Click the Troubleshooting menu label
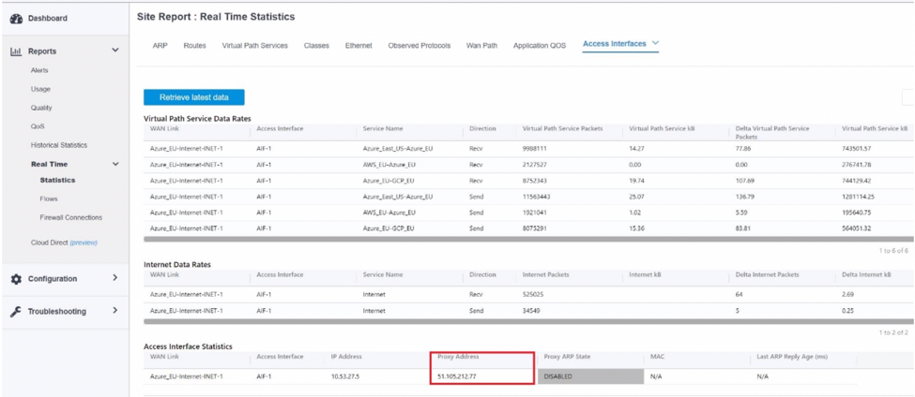 56,312
